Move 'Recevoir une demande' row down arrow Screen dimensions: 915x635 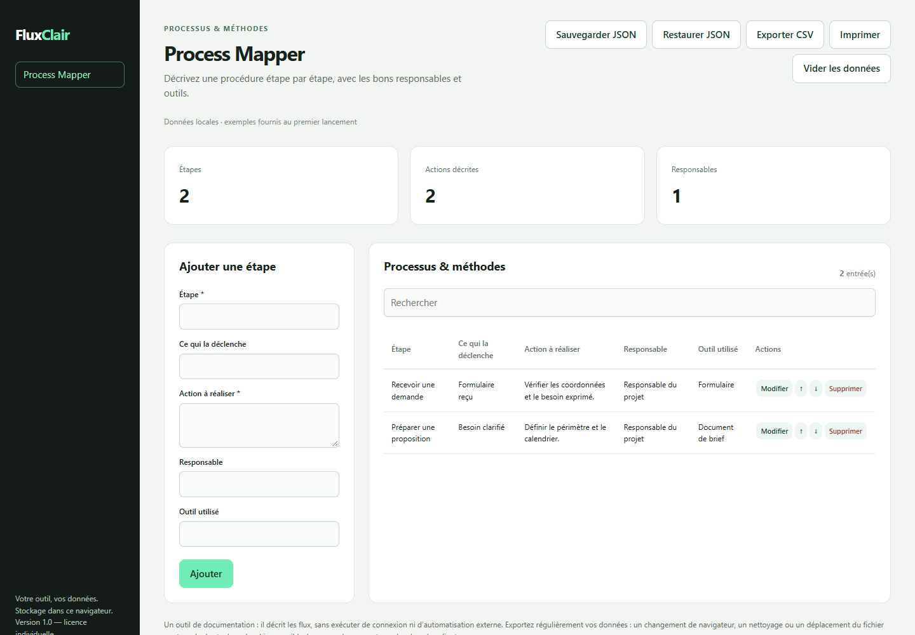point(816,389)
